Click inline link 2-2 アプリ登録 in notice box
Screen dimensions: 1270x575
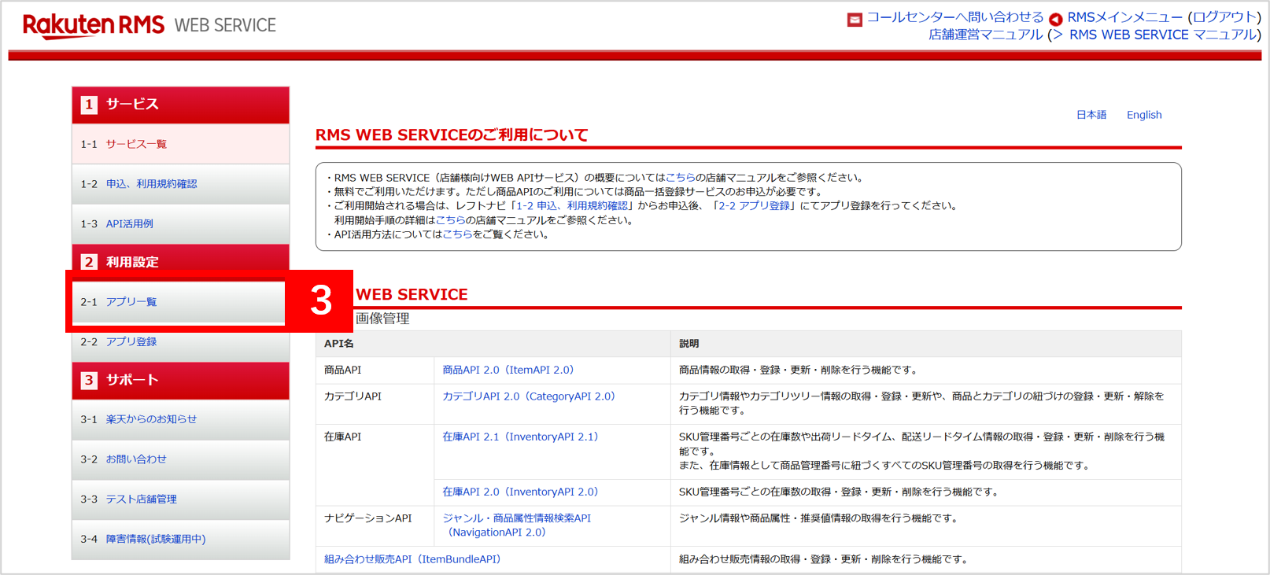pos(754,206)
